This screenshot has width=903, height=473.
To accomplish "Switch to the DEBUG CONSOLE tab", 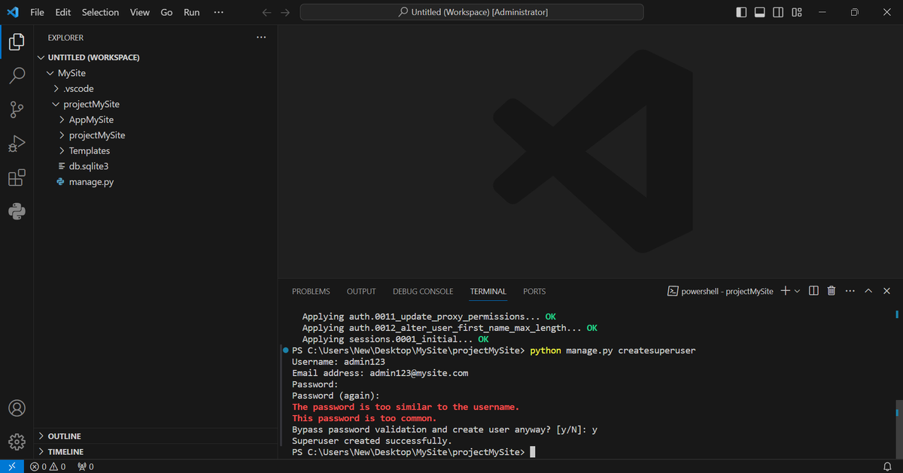I will 423,291.
